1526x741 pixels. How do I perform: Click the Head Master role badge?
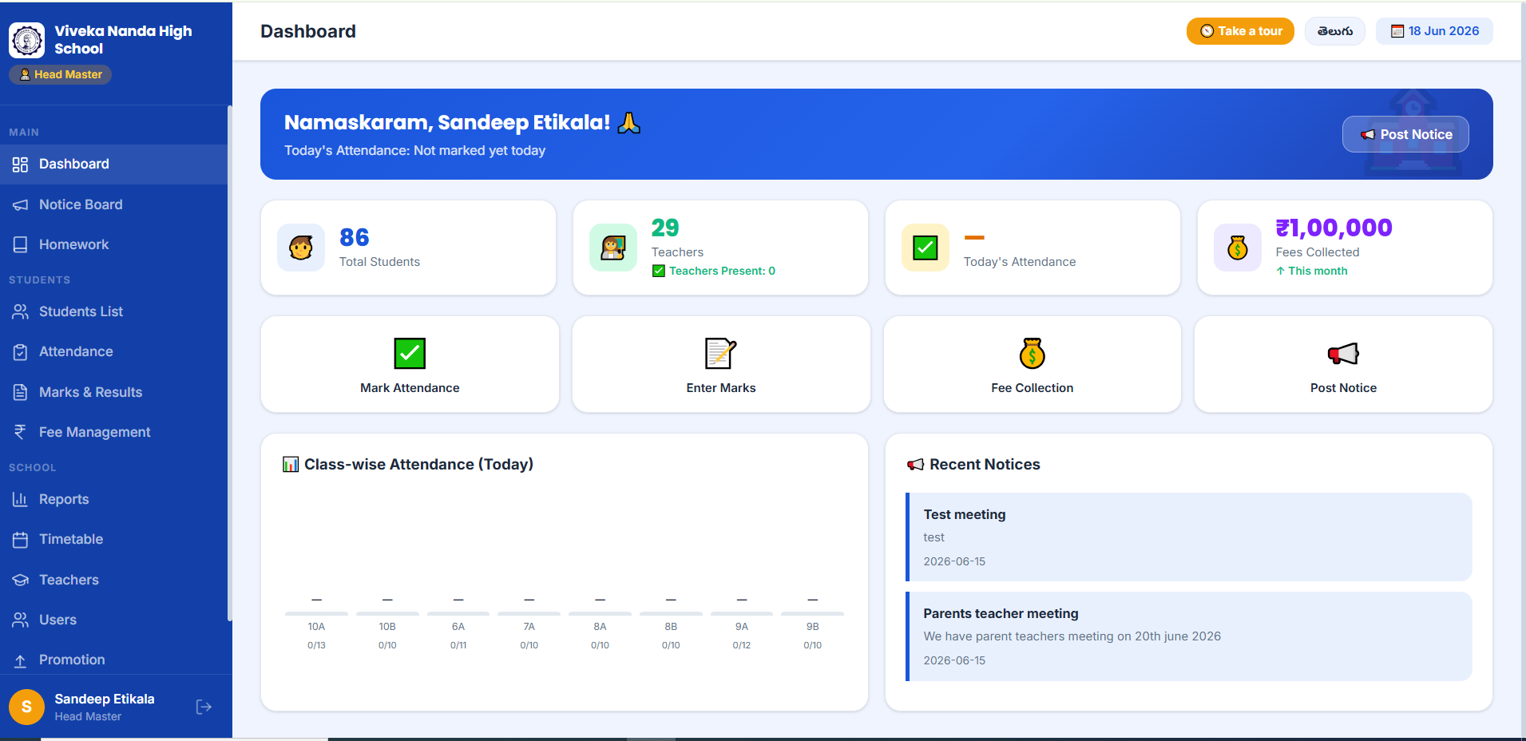[x=60, y=74]
